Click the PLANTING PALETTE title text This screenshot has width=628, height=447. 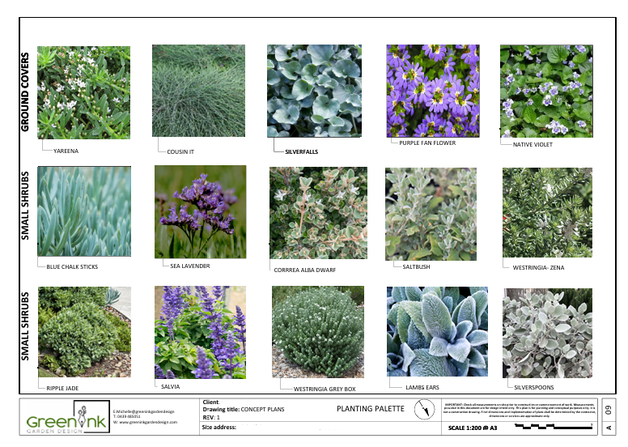click(x=370, y=409)
